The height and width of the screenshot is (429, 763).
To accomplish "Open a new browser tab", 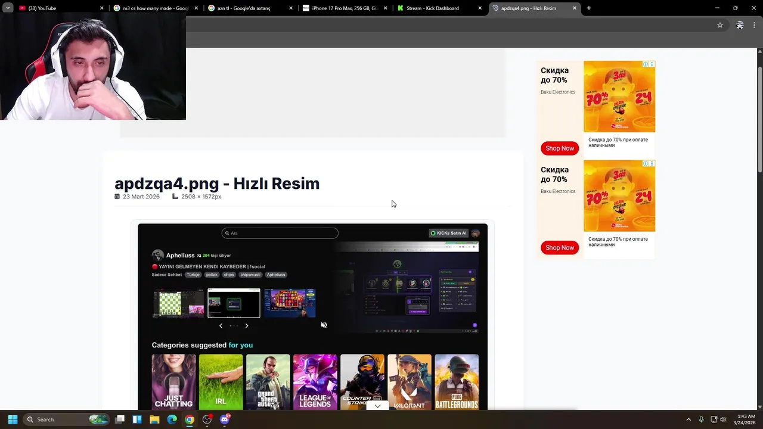I will [588, 8].
